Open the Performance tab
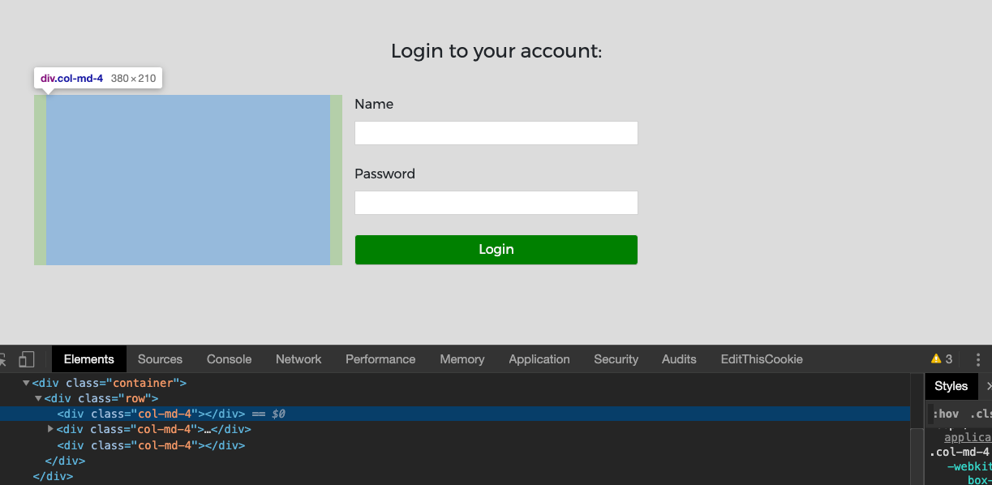The height and width of the screenshot is (485, 992). tap(380, 359)
